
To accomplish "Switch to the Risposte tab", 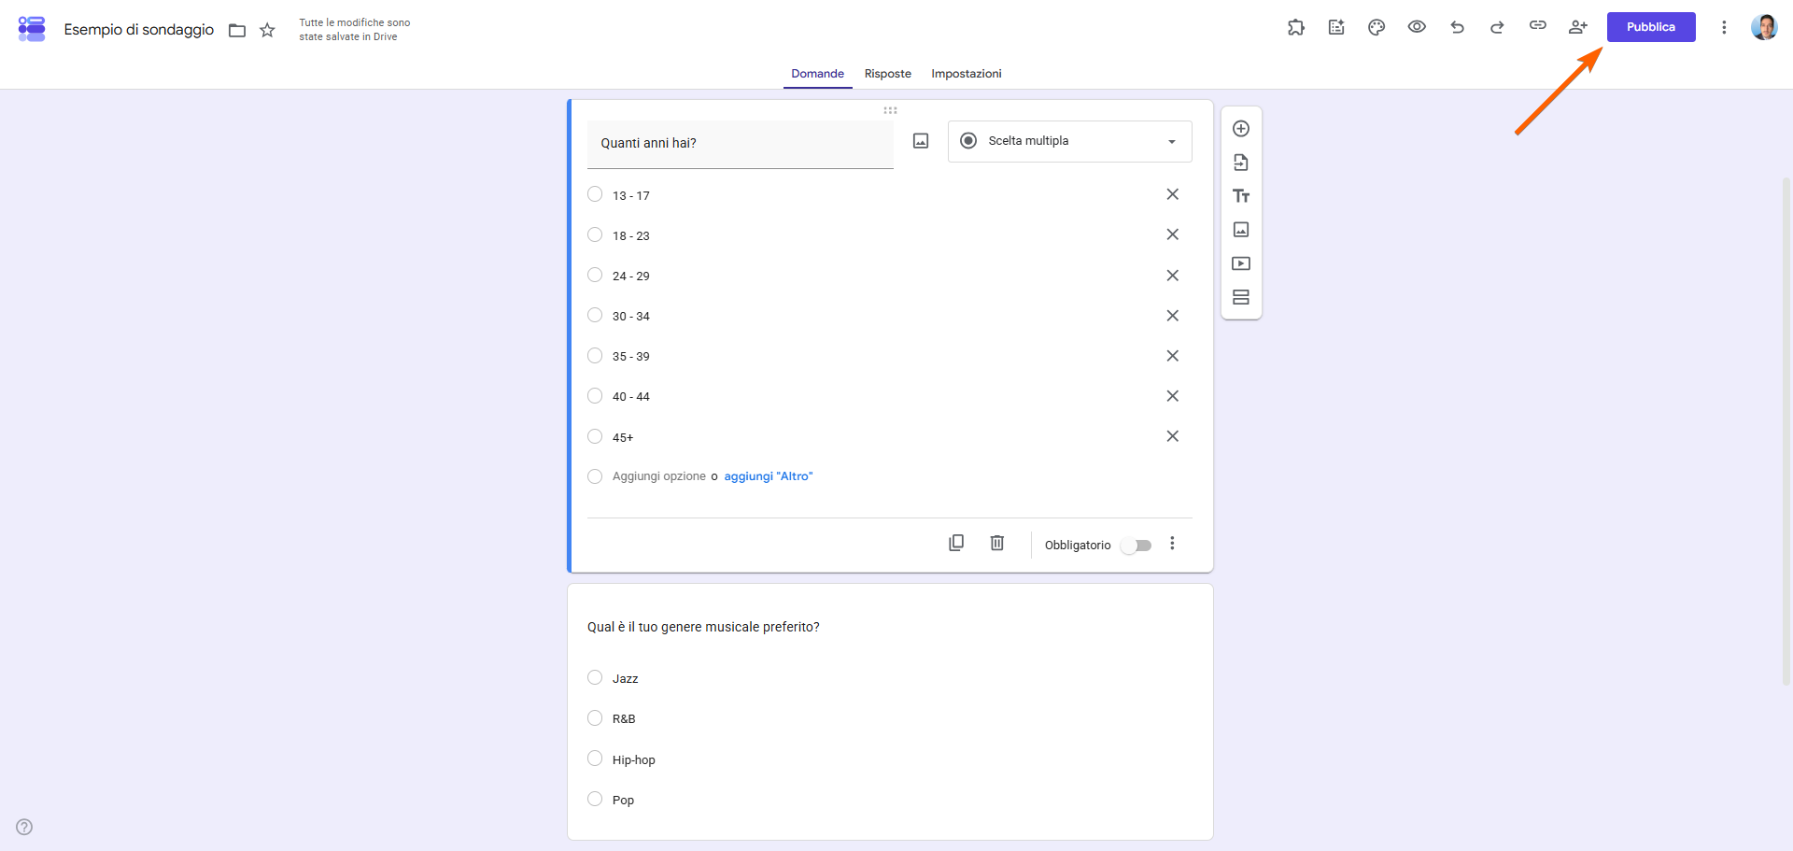I will [x=888, y=74].
